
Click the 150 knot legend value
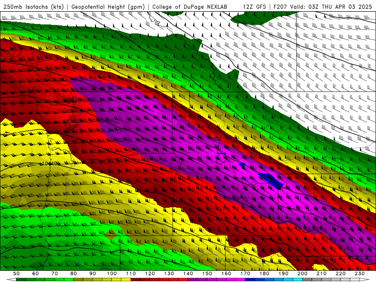click(207, 274)
